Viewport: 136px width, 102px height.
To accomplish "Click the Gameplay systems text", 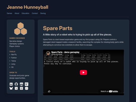I will point(17,44).
